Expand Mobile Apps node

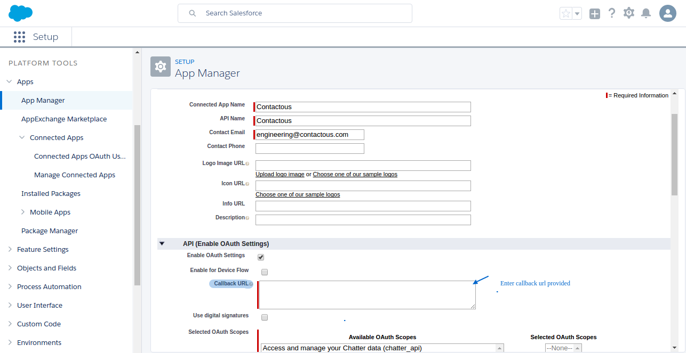coord(22,212)
